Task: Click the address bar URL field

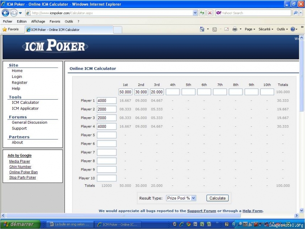Action: click(112, 13)
